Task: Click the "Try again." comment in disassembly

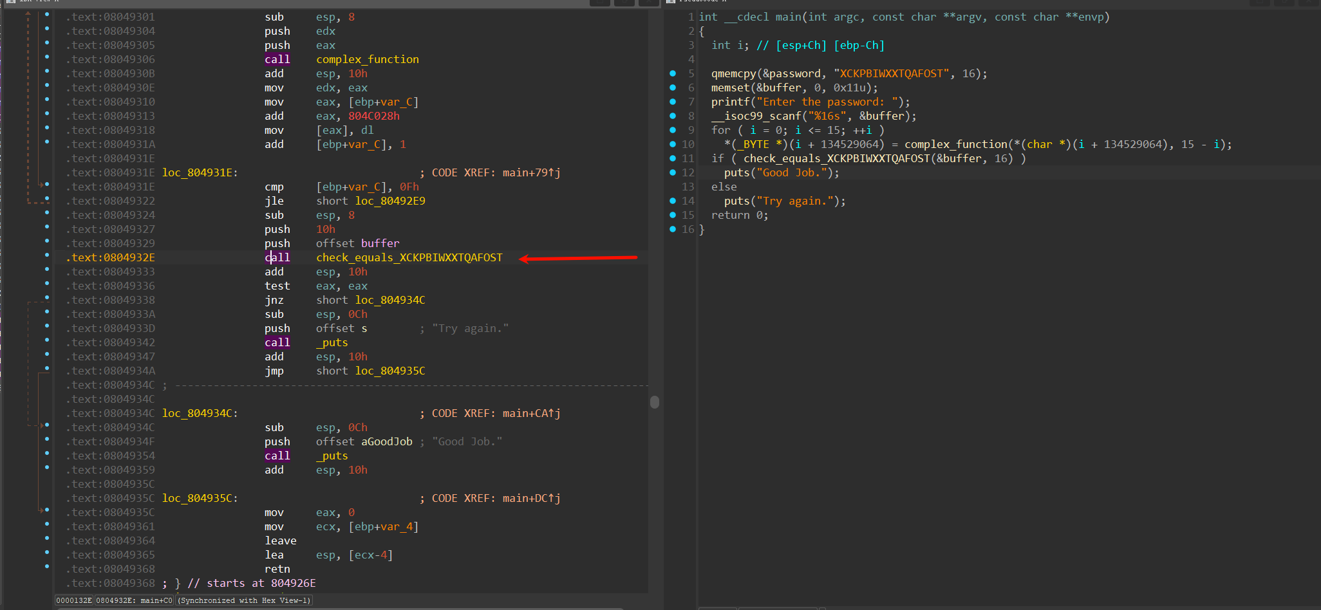Action: [471, 328]
